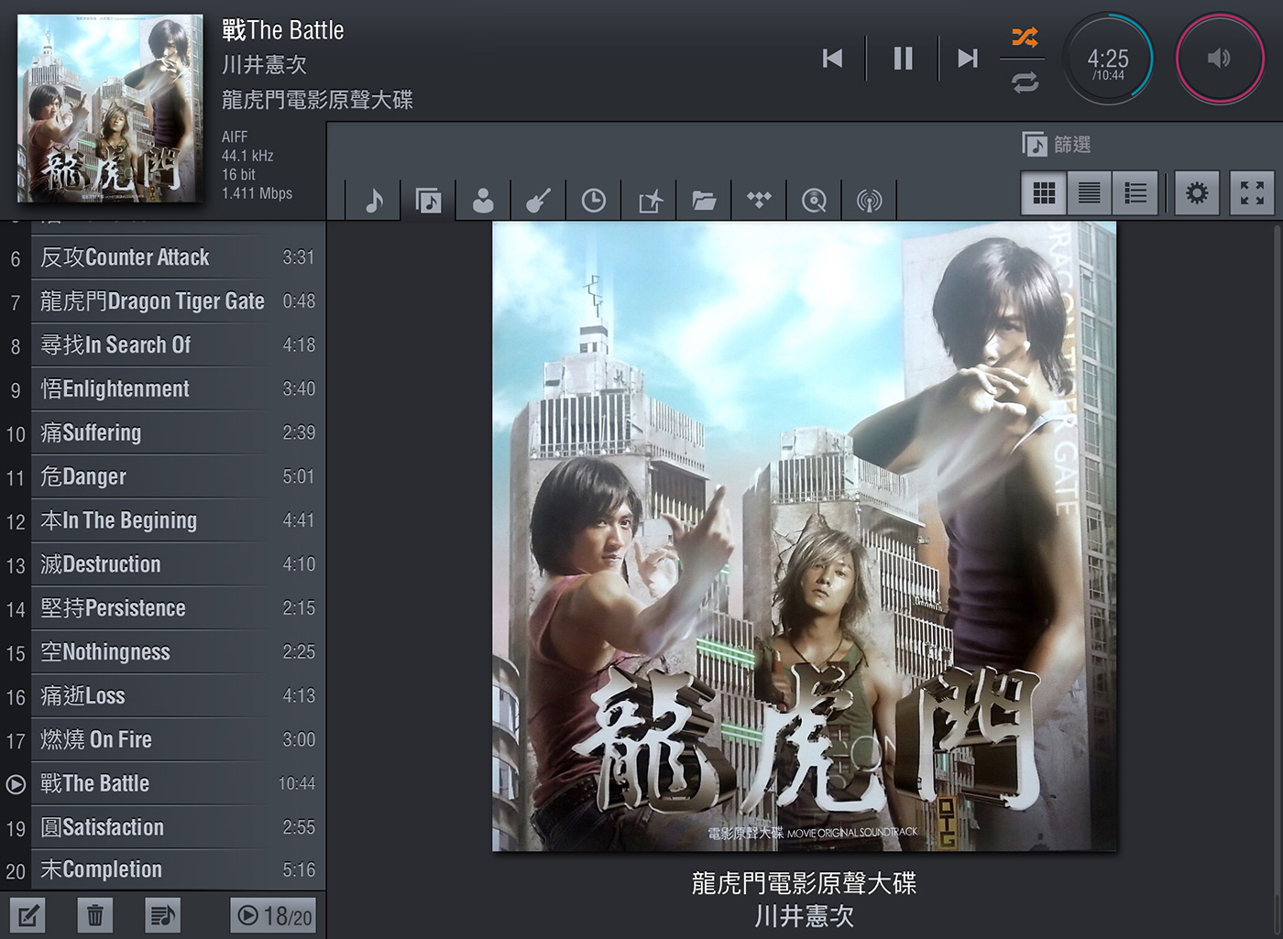Open the 篩選 filter option
1283x939 pixels.
1057,144
